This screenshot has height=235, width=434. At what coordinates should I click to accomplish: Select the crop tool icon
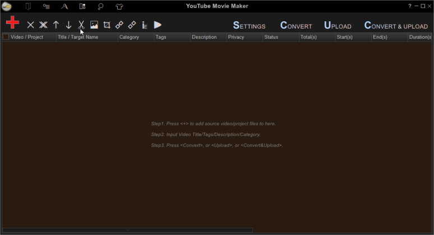tap(107, 25)
